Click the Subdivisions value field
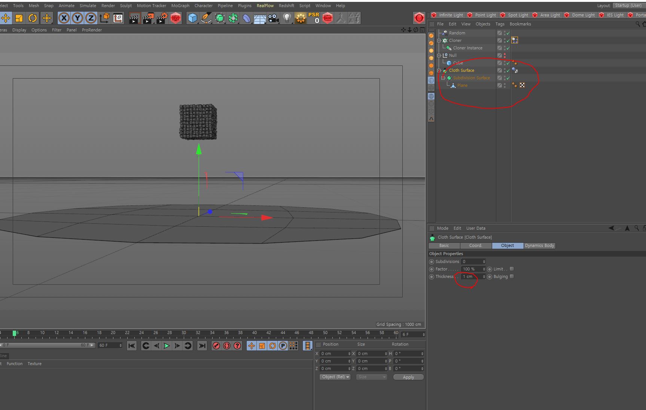The width and height of the screenshot is (646, 410). coord(471,261)
